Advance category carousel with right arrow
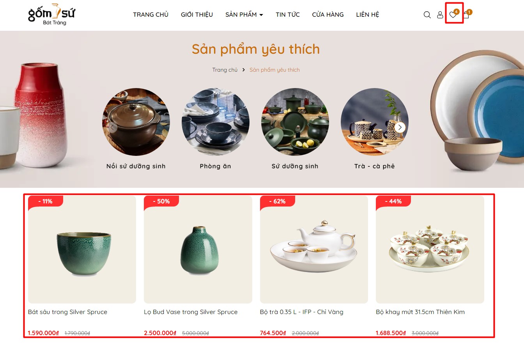 click(x=400, y=127)
